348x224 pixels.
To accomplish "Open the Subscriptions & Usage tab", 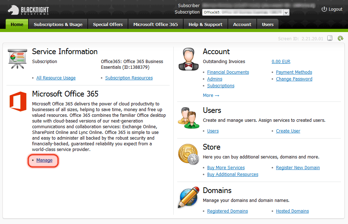I will 58,25.
